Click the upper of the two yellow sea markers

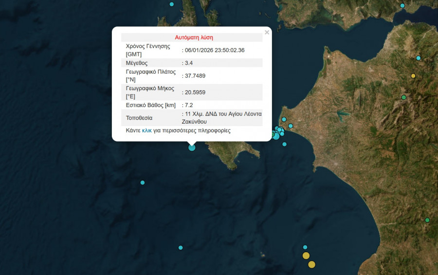[x=306, y=256]
